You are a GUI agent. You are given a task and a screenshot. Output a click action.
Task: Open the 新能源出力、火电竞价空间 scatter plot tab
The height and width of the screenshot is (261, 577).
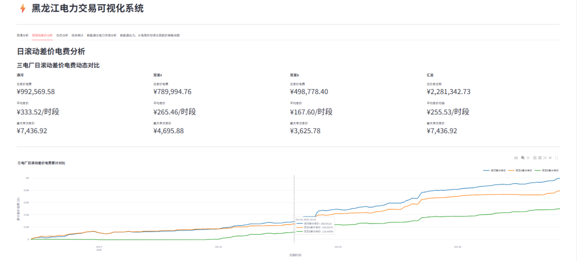150,35
